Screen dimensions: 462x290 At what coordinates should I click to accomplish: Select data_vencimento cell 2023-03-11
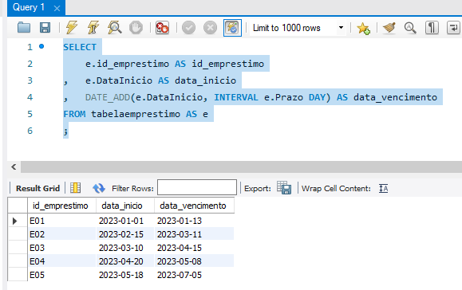[x=194, y=234]
